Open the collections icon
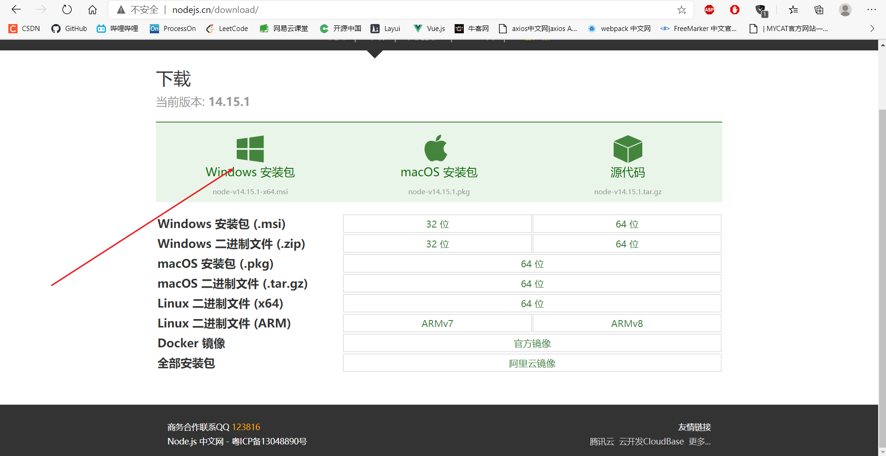Viewport: 886px width, 456px height. [x=819, y=10]
